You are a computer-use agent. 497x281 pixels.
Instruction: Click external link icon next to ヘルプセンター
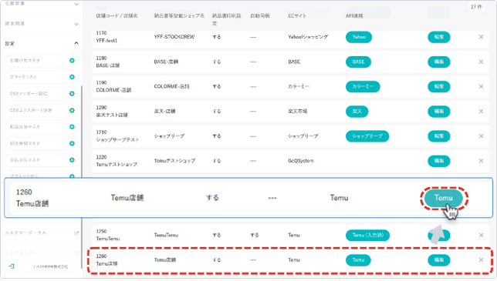point(76,253)
